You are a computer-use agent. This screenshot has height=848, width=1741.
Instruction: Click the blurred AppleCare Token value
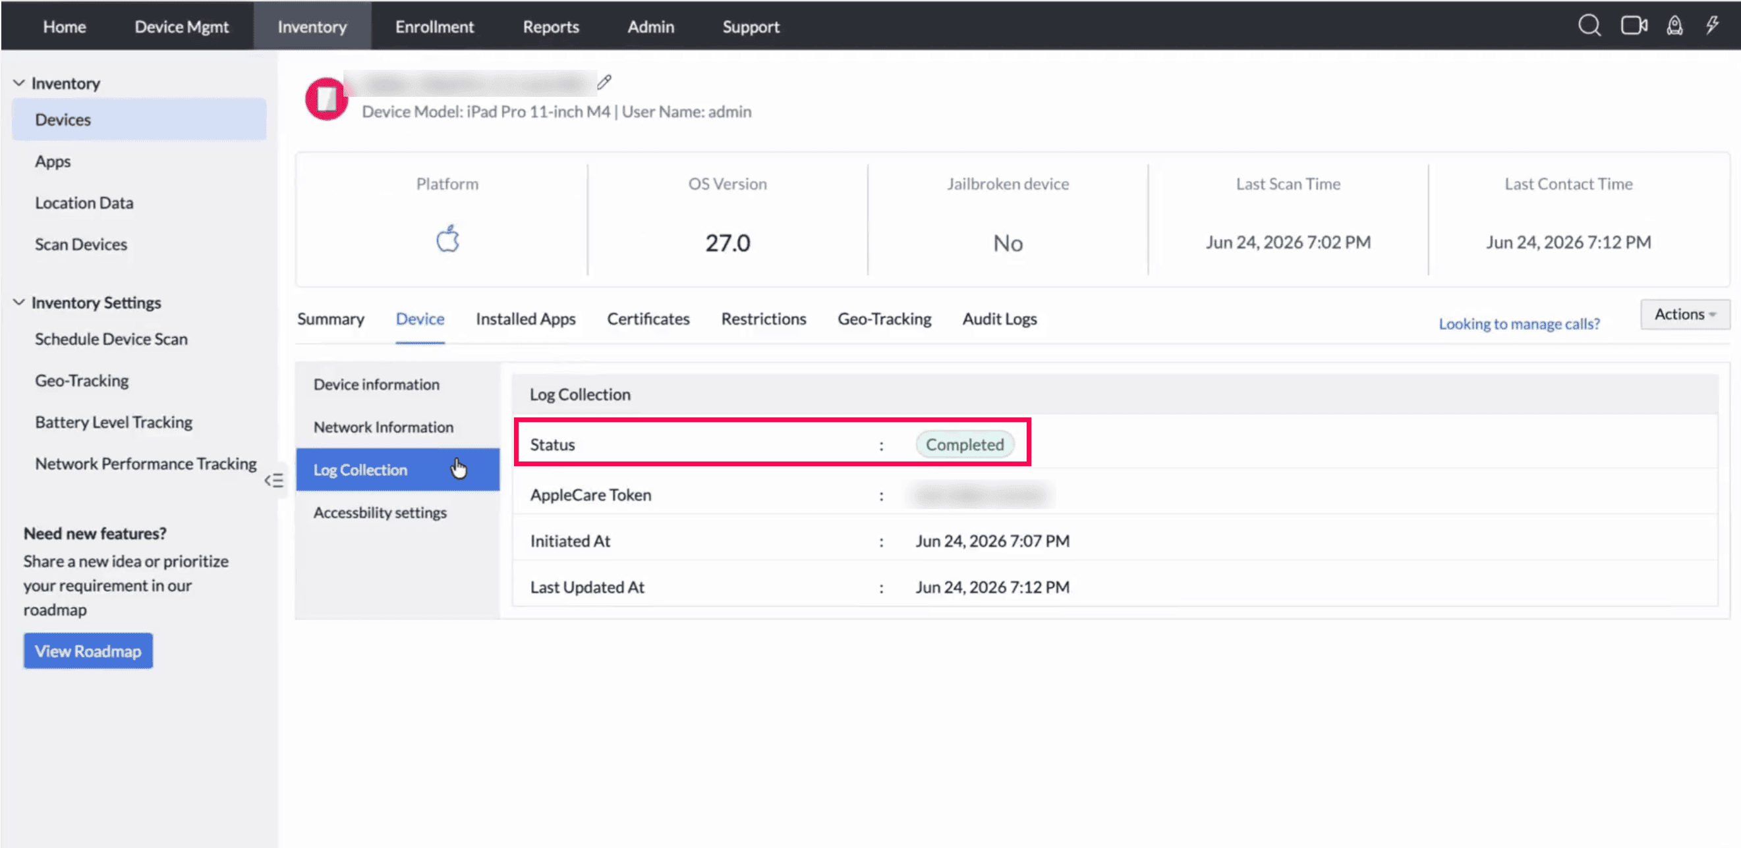click(x=980, y=495)
